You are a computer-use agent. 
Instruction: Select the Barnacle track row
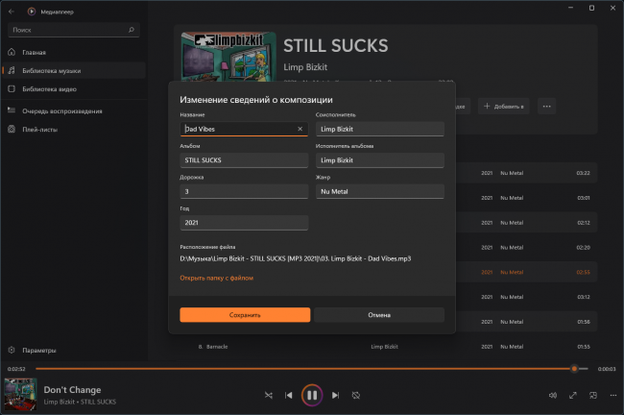(x=386, y=347)
